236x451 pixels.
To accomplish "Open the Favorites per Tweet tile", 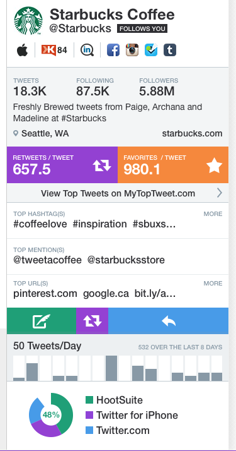I will (173, 165).
